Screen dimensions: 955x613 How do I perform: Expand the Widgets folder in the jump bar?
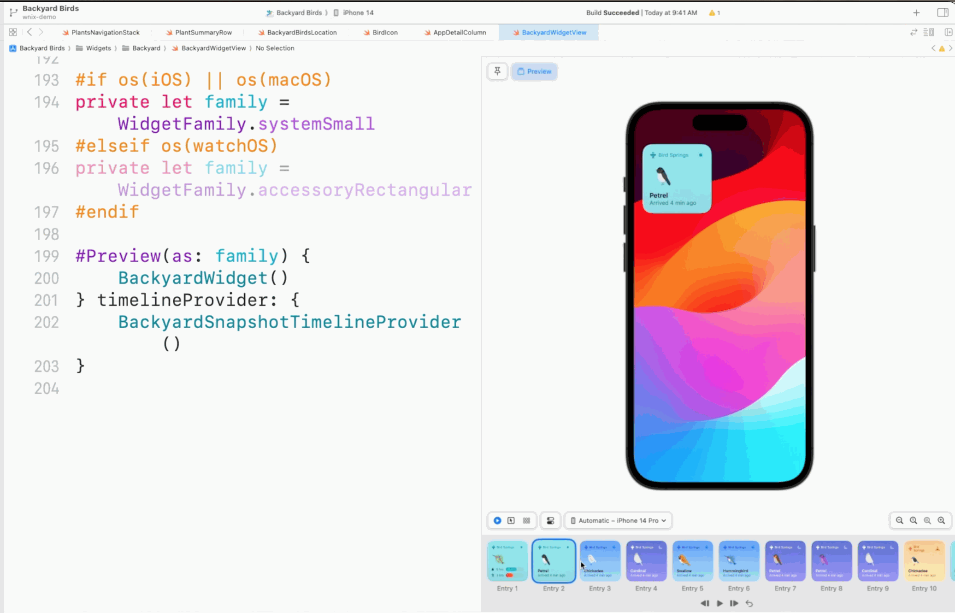coord(98,48)
